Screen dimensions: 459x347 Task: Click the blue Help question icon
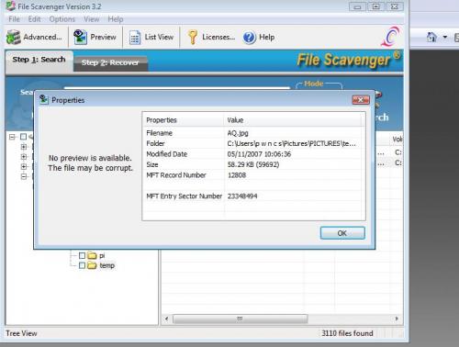coord(250,38)
